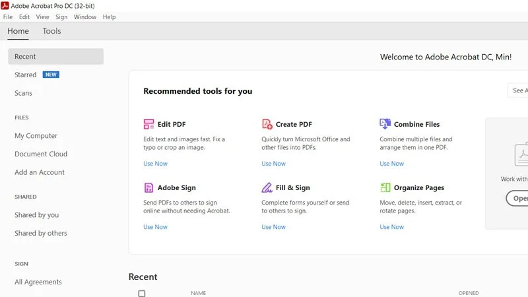Open the Starred section
The height and width of the screenshot is (297, 528).
[25, 75]
